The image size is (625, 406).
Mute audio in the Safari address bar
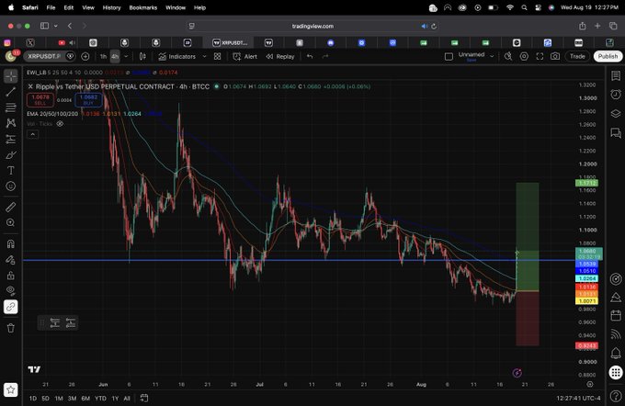(x=424, y=27)
